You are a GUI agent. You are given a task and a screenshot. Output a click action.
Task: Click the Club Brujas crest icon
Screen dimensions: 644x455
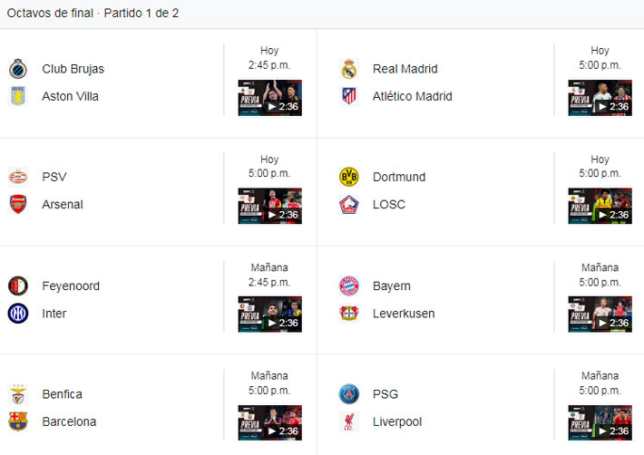tap(18, 69)
